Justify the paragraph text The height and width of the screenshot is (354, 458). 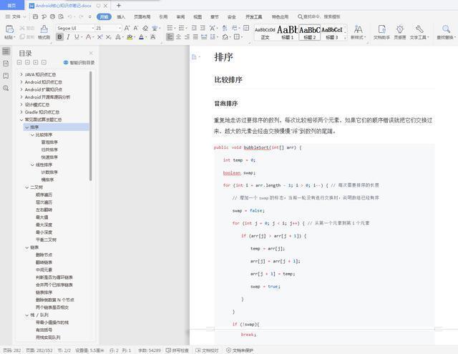(195, 37)
